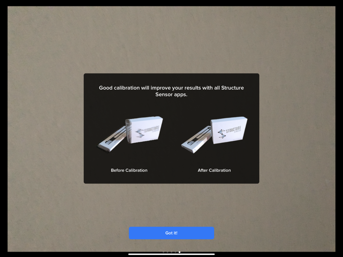343x257 pixels.
Task: Select the After Calibration scan image
Action: click(215, 135)
